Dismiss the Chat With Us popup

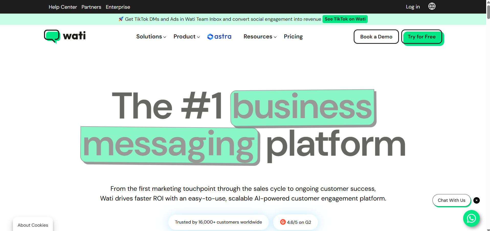click(x=476, y=200)
